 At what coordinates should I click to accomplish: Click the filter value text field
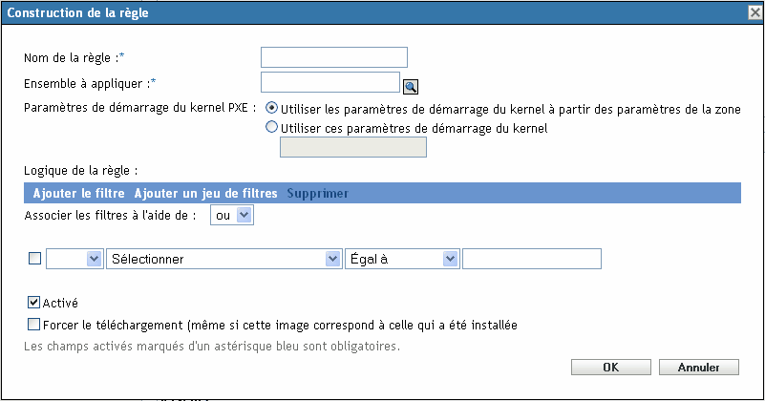pos(531,259)
